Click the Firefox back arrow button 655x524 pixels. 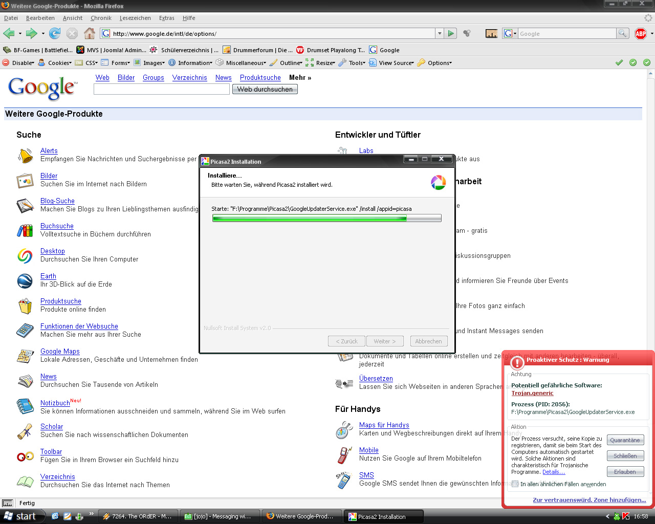click(9, 34)
